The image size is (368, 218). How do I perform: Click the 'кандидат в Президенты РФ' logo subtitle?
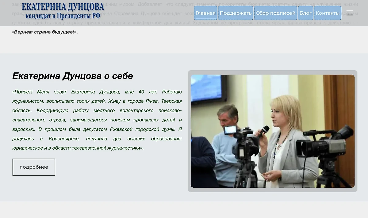tap(63, 16)
